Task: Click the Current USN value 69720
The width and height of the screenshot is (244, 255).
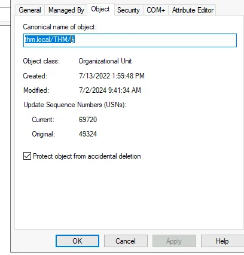Action: point(88,120)
